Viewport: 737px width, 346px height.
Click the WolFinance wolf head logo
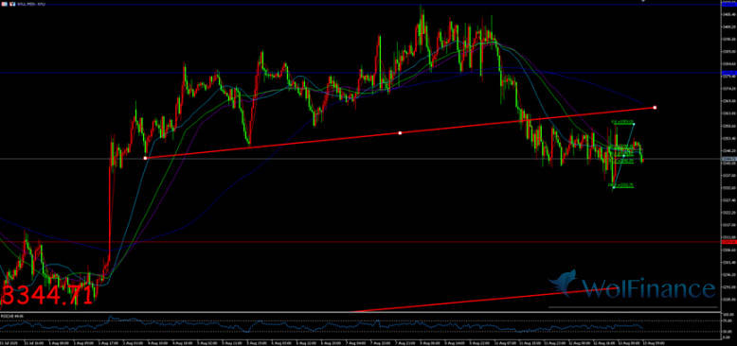[x=564, y=285]
